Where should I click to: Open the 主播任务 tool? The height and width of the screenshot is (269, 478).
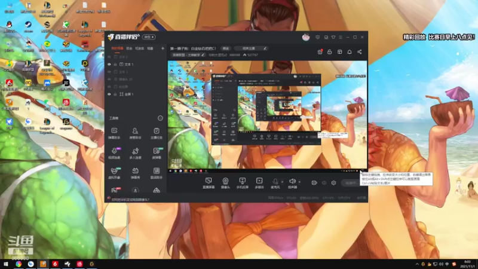pyautogui.click(x=157, y=133)
